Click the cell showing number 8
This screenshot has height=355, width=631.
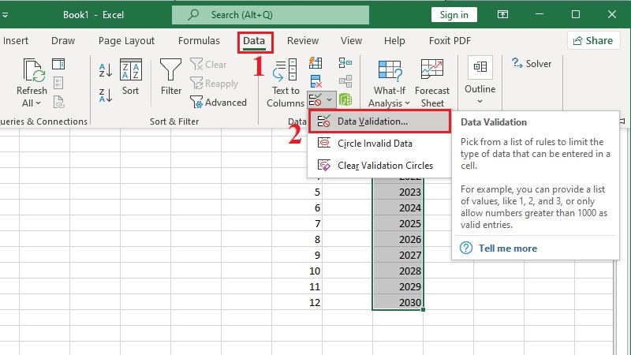click(297, 239)
